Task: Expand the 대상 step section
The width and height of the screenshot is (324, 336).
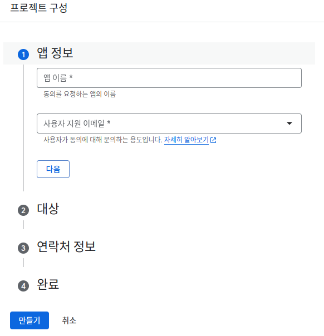Action: click(x=48, y=209)
